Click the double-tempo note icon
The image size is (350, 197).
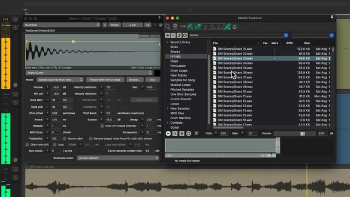[219, 27]
